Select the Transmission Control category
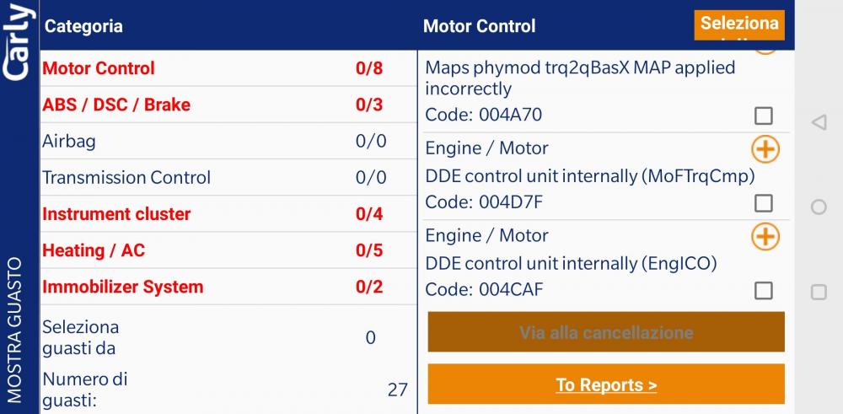 (228, 177)
